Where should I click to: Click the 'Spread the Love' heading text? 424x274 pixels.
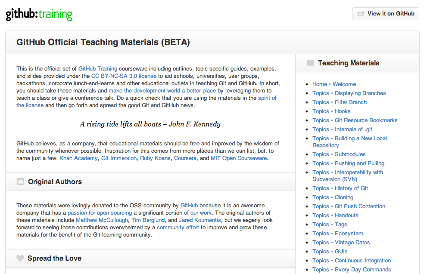tap(54, 259)
